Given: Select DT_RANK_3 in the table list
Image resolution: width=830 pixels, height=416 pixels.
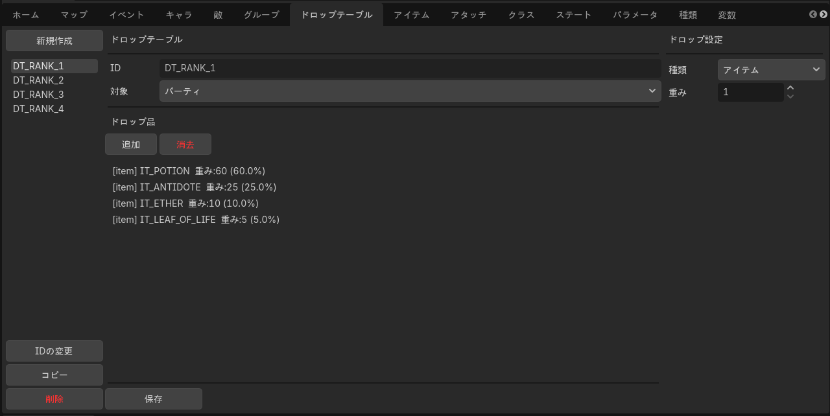Looking at the screenshot, I should tap(54, 95).
